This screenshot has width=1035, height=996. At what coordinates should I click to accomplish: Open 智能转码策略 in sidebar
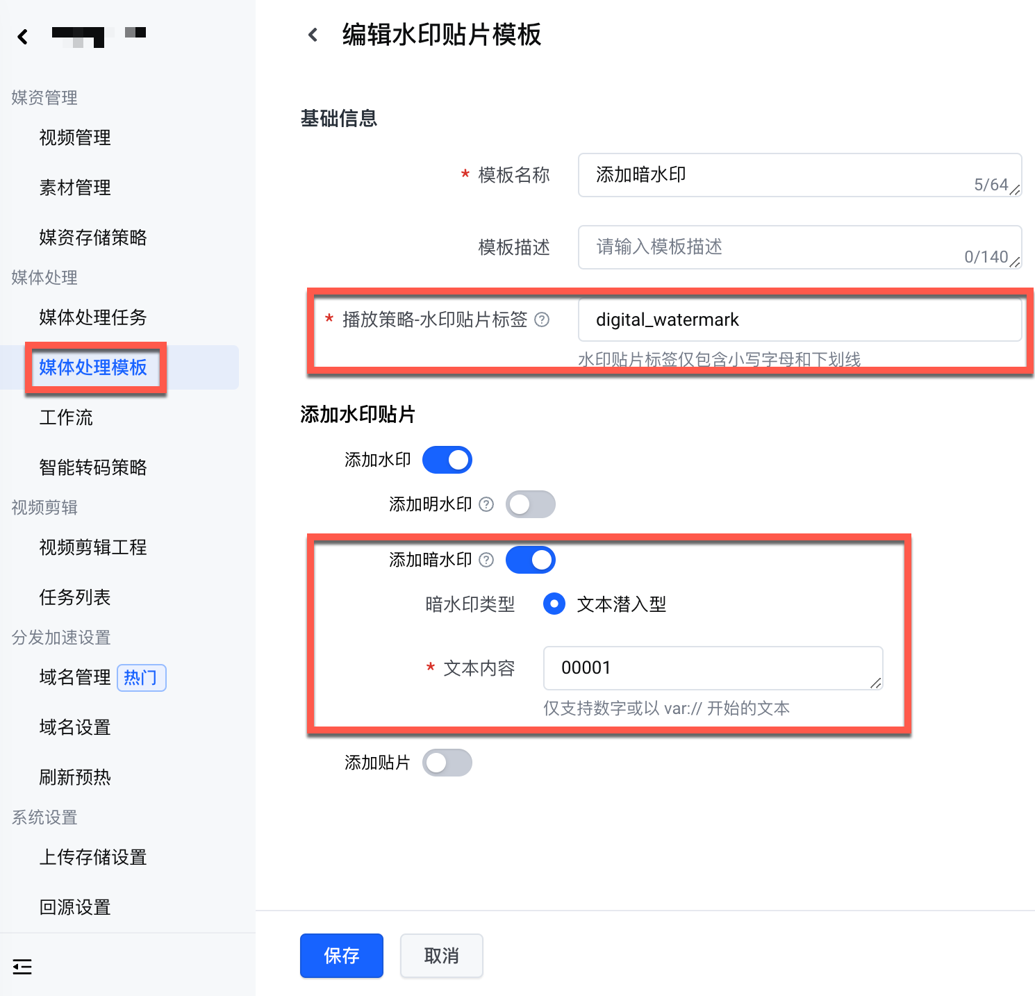pos(93,467)
